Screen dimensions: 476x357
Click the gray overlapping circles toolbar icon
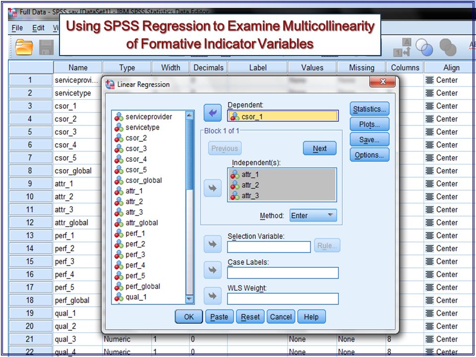(x=448, y=48)
